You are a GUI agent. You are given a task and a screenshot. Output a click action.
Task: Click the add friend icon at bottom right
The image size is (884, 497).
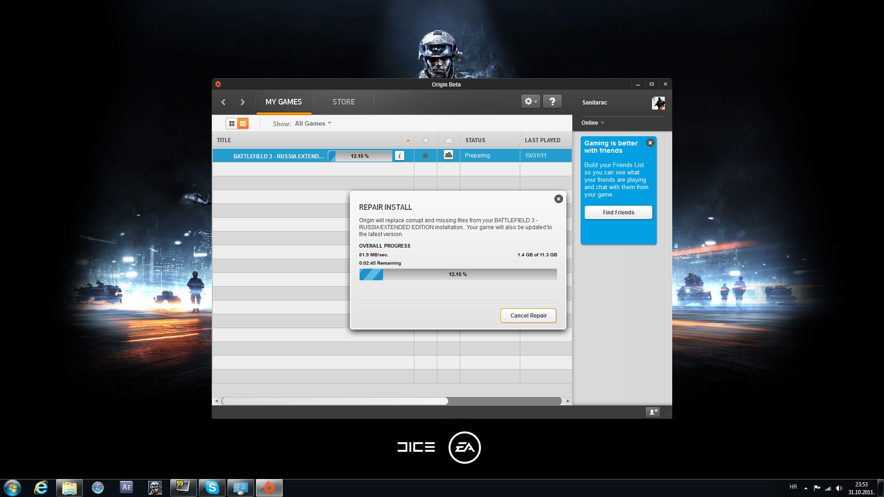coord(652,412)
